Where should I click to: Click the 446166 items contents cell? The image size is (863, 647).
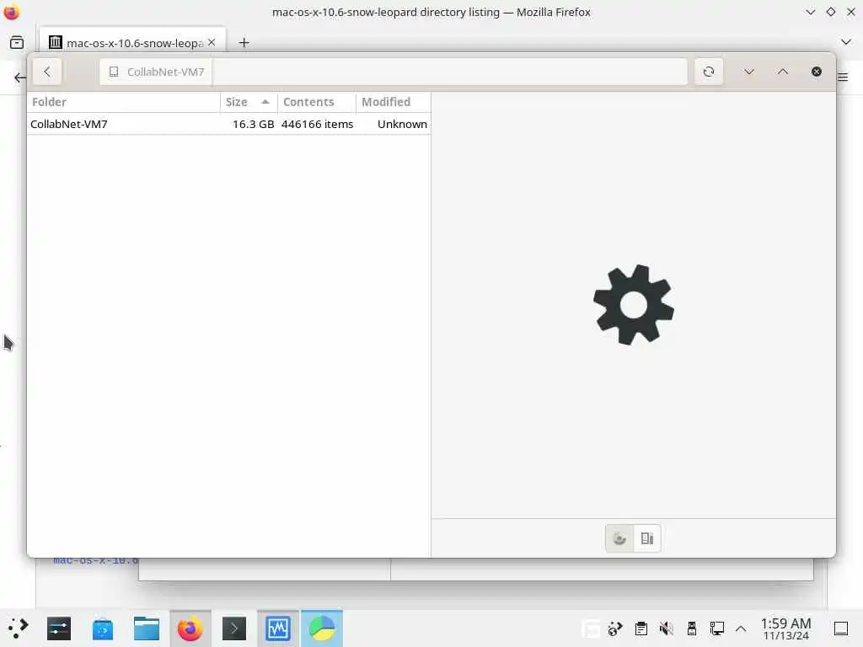point(317,124)
